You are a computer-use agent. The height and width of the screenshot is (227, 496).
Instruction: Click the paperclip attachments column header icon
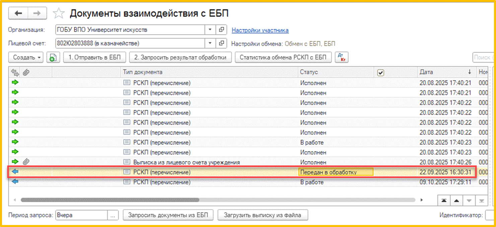click(26, 72)
